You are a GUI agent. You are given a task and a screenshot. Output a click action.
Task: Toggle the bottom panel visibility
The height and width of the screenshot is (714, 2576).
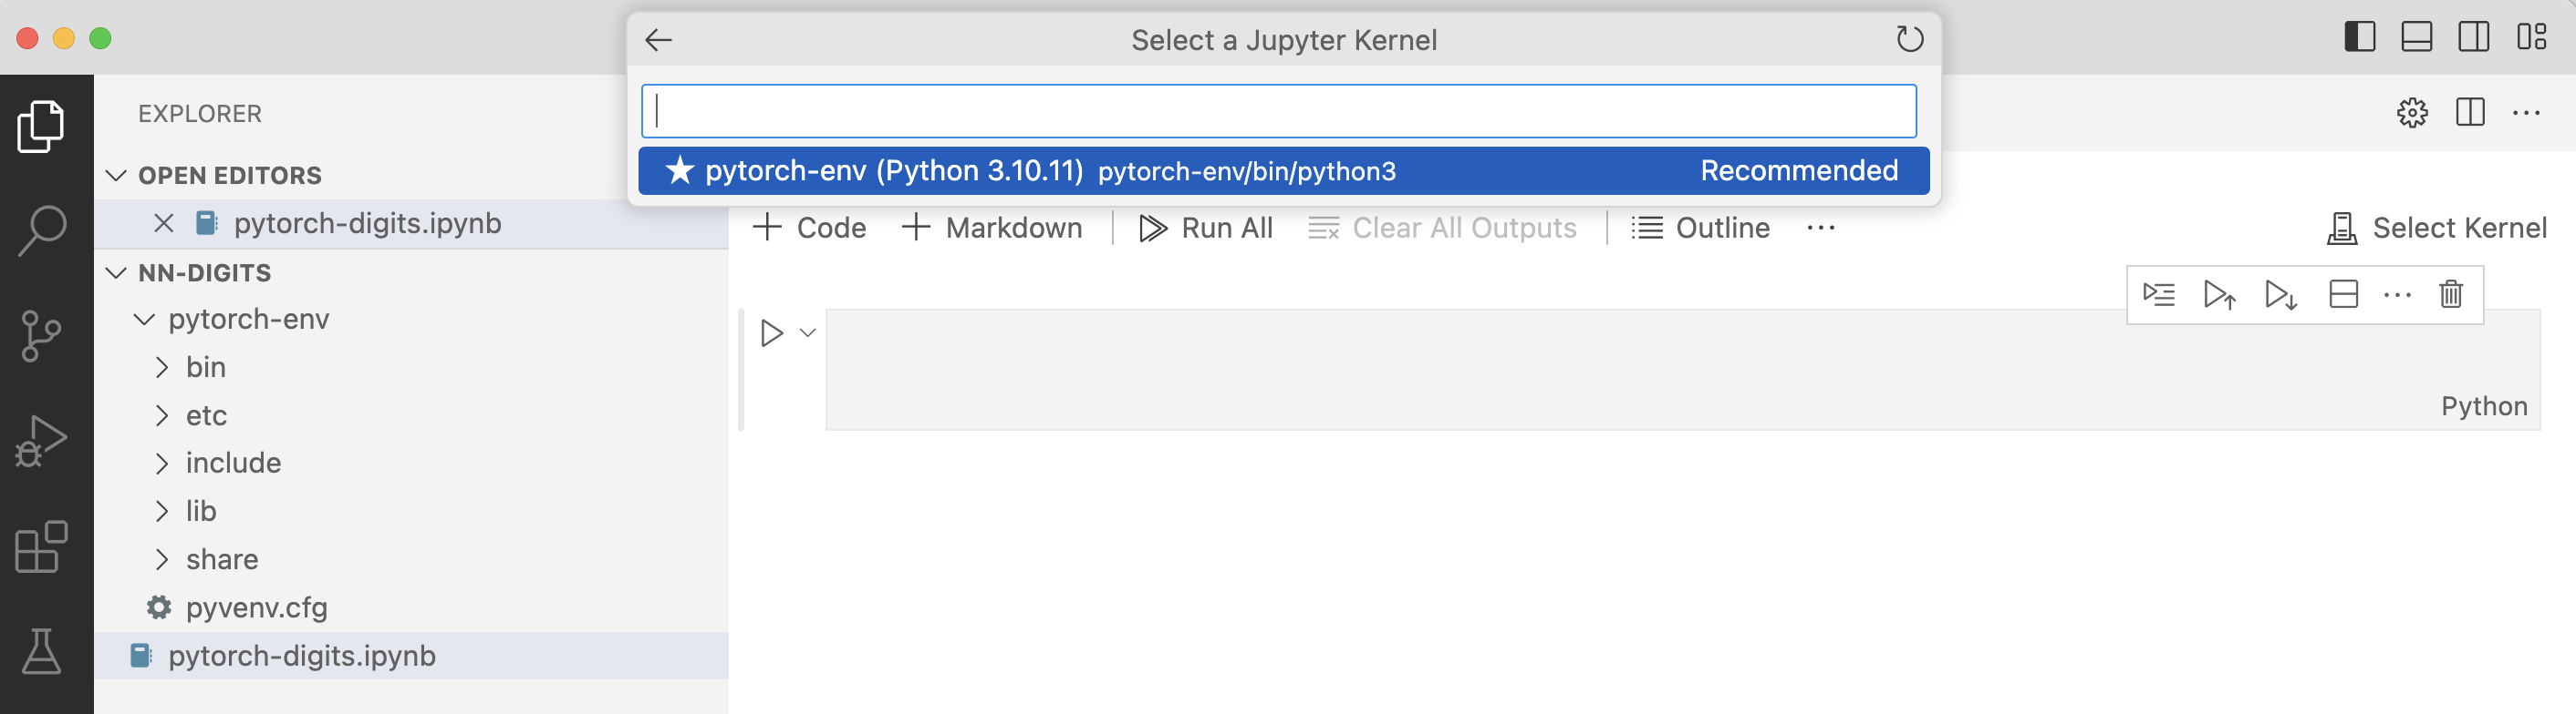click(x=2416, y=38)
